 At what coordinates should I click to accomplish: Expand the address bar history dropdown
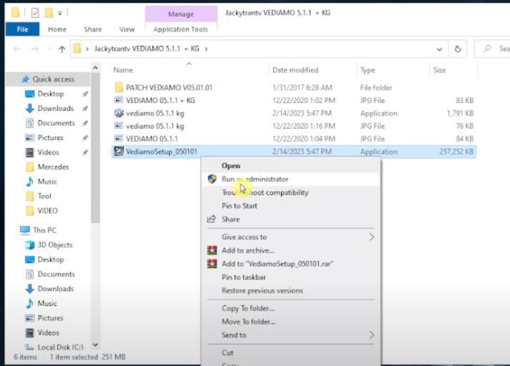pos(439,49)
